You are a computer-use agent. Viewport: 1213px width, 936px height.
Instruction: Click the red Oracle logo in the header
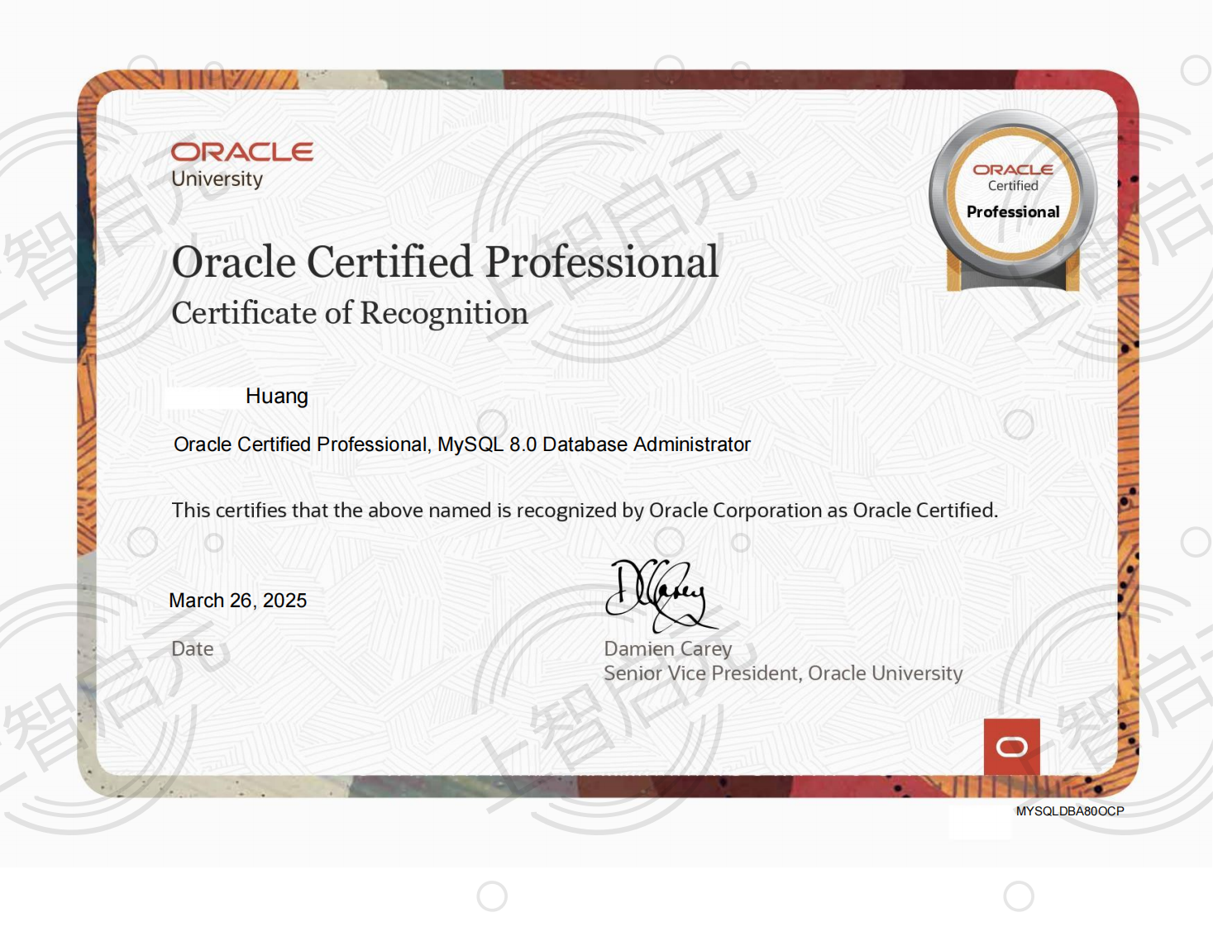[x=241, y=152]
